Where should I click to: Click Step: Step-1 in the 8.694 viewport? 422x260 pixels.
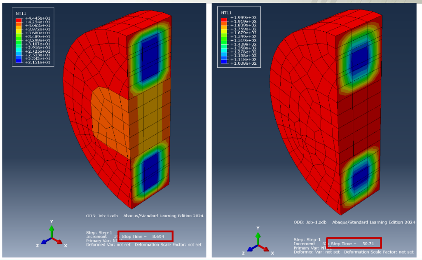click(x=99, y=232)
